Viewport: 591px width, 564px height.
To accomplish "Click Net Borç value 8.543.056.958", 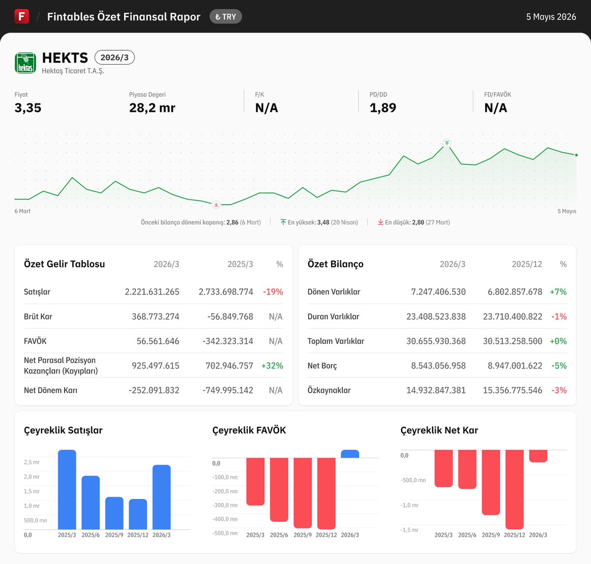I will pyautogui.click(x=438, y=365).
